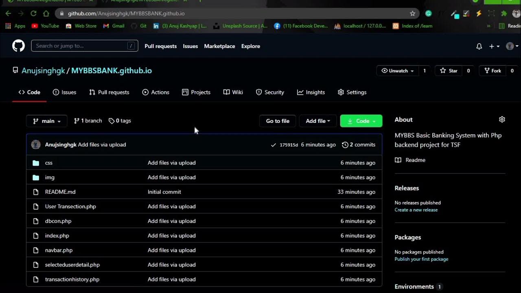The height and width of the screenshot is (293, 521).
Task: Select the Code tab
Action: (29, 92)
